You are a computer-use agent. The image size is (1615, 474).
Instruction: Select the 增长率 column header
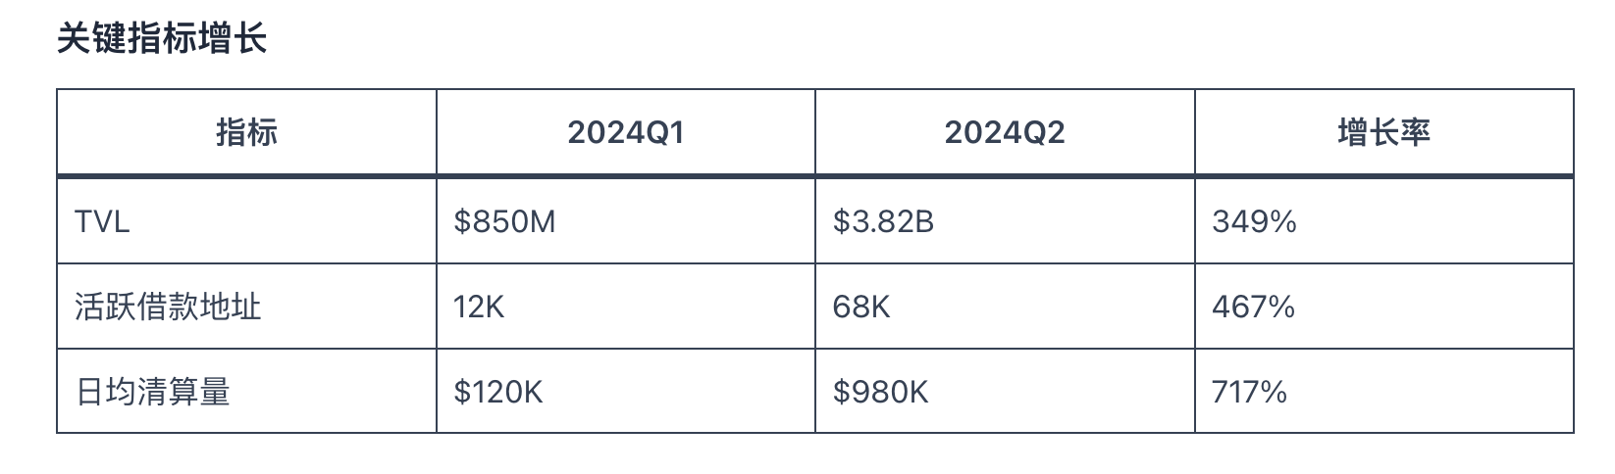tap(1384, 132)
